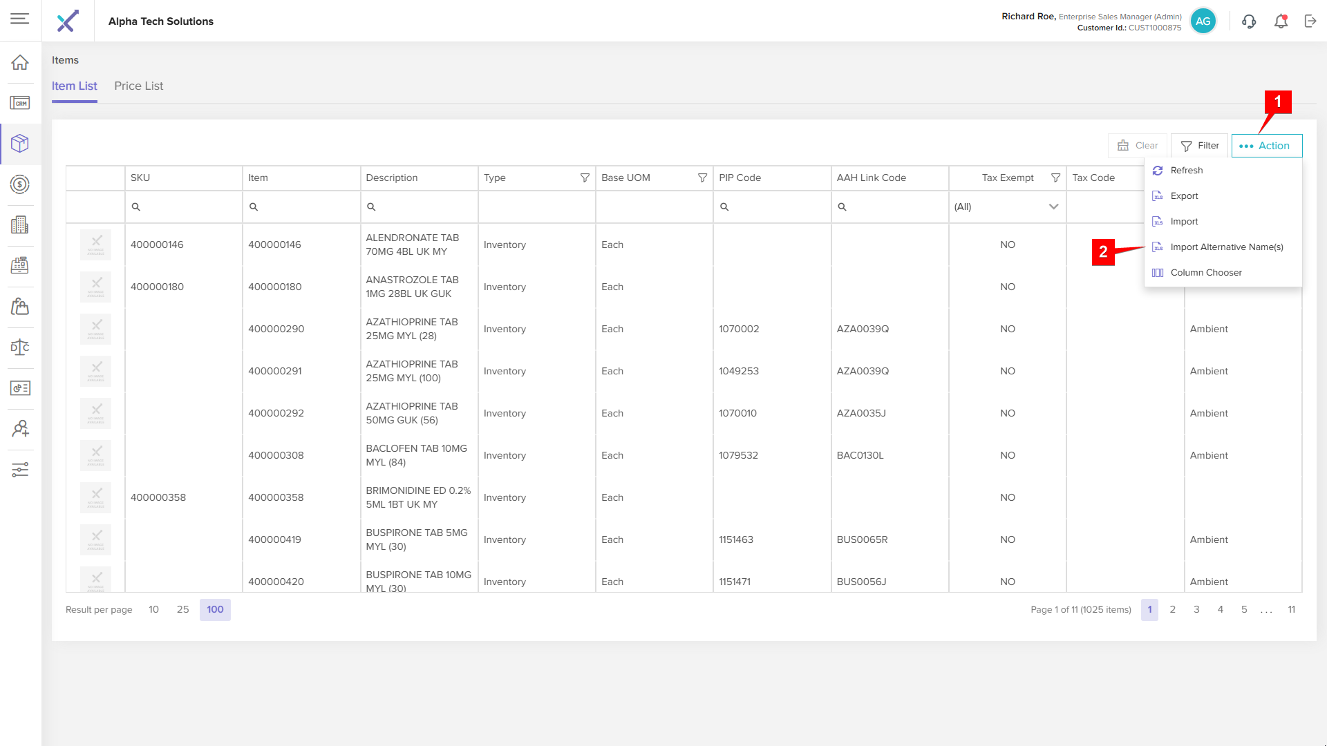Open the Tax Exempt header filter funnel
This screenshot has width=1327, height=746.
(1055, 178)
